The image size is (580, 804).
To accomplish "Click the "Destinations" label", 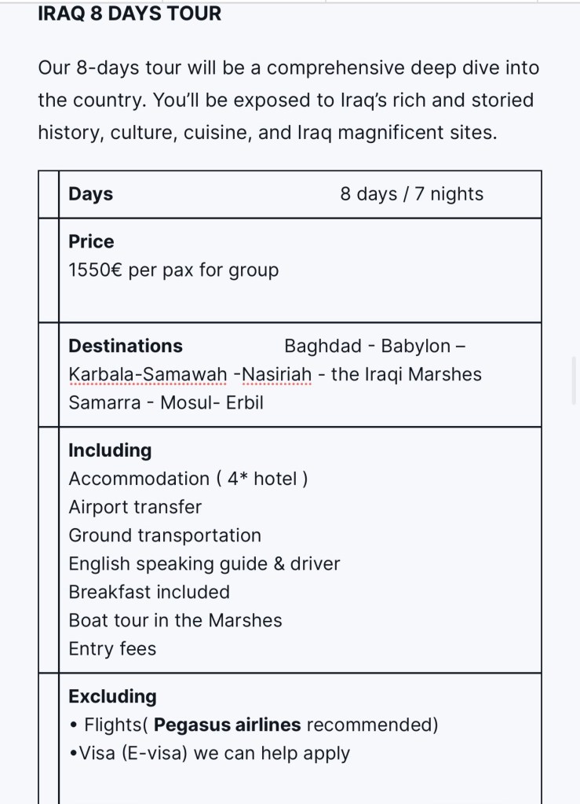I will click(126, 346).
